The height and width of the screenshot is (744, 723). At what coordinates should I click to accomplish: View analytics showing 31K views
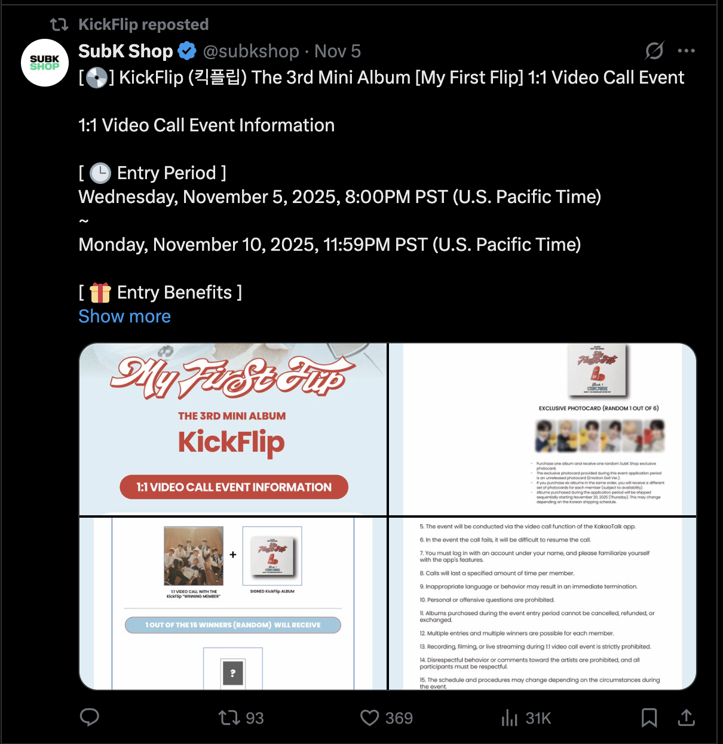coord(526,718)
